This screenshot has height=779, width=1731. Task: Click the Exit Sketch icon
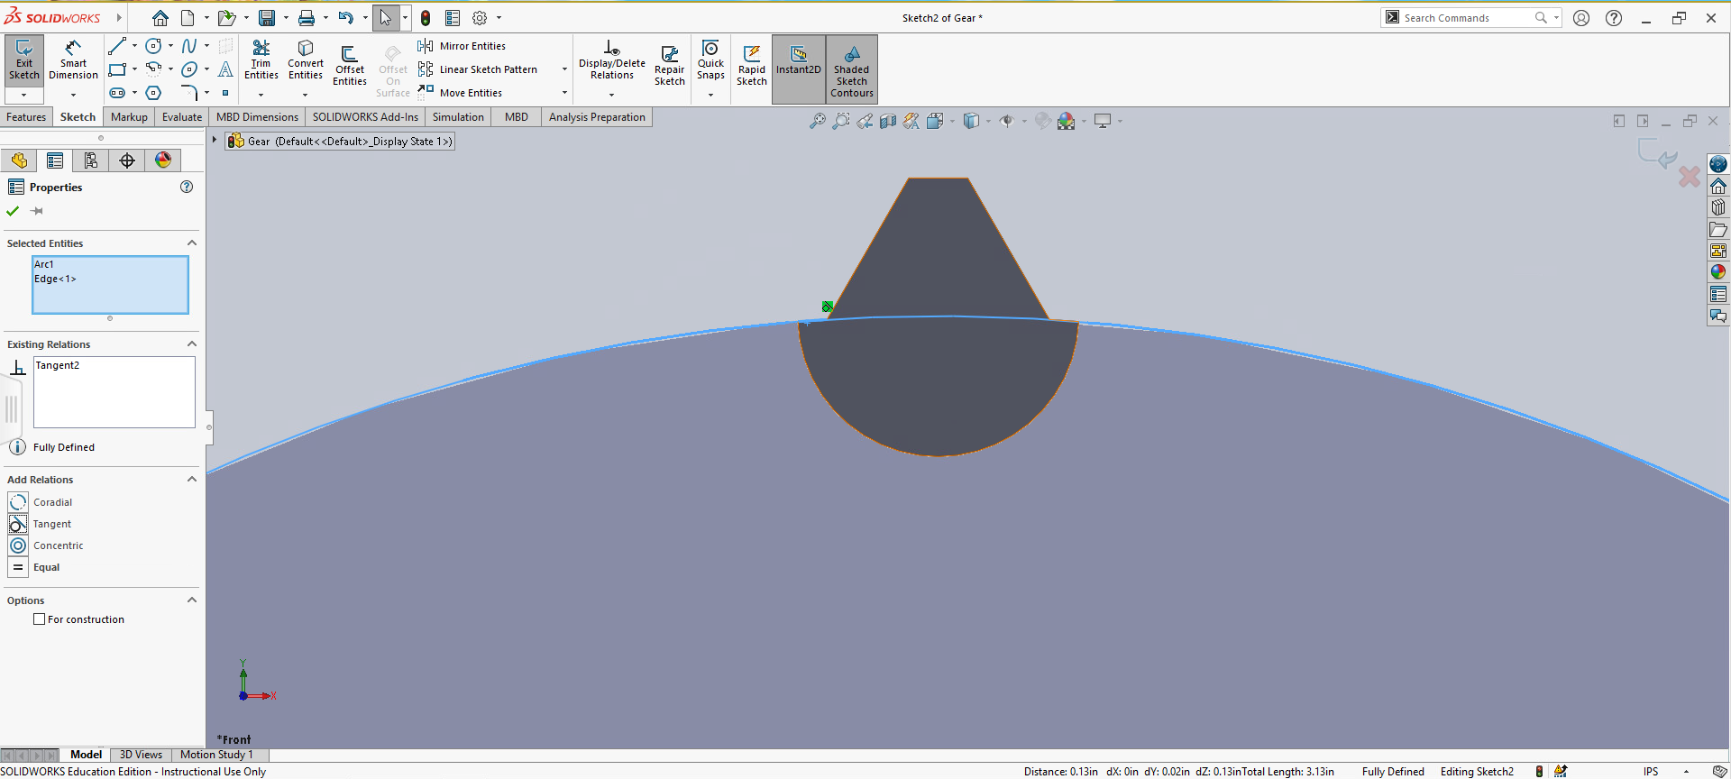24,60
